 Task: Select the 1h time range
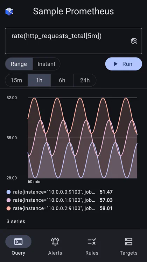point(39,80)
